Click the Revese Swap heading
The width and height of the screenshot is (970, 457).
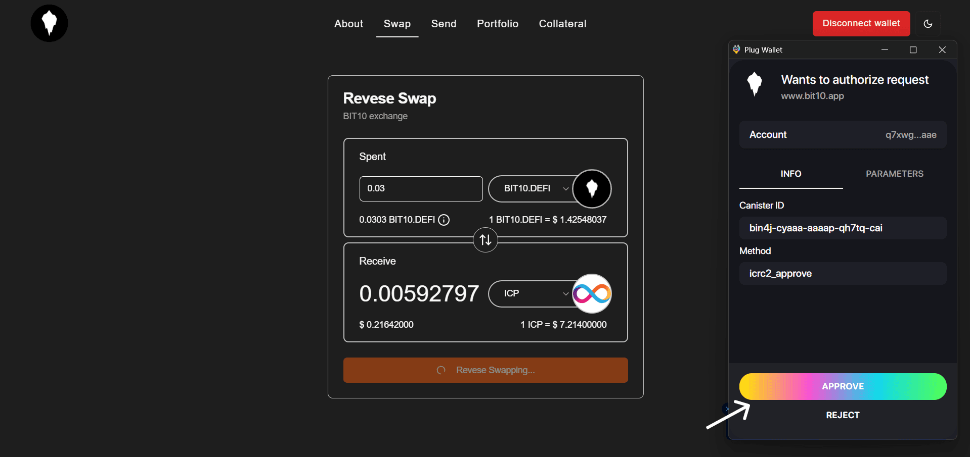tap(389, 98)
